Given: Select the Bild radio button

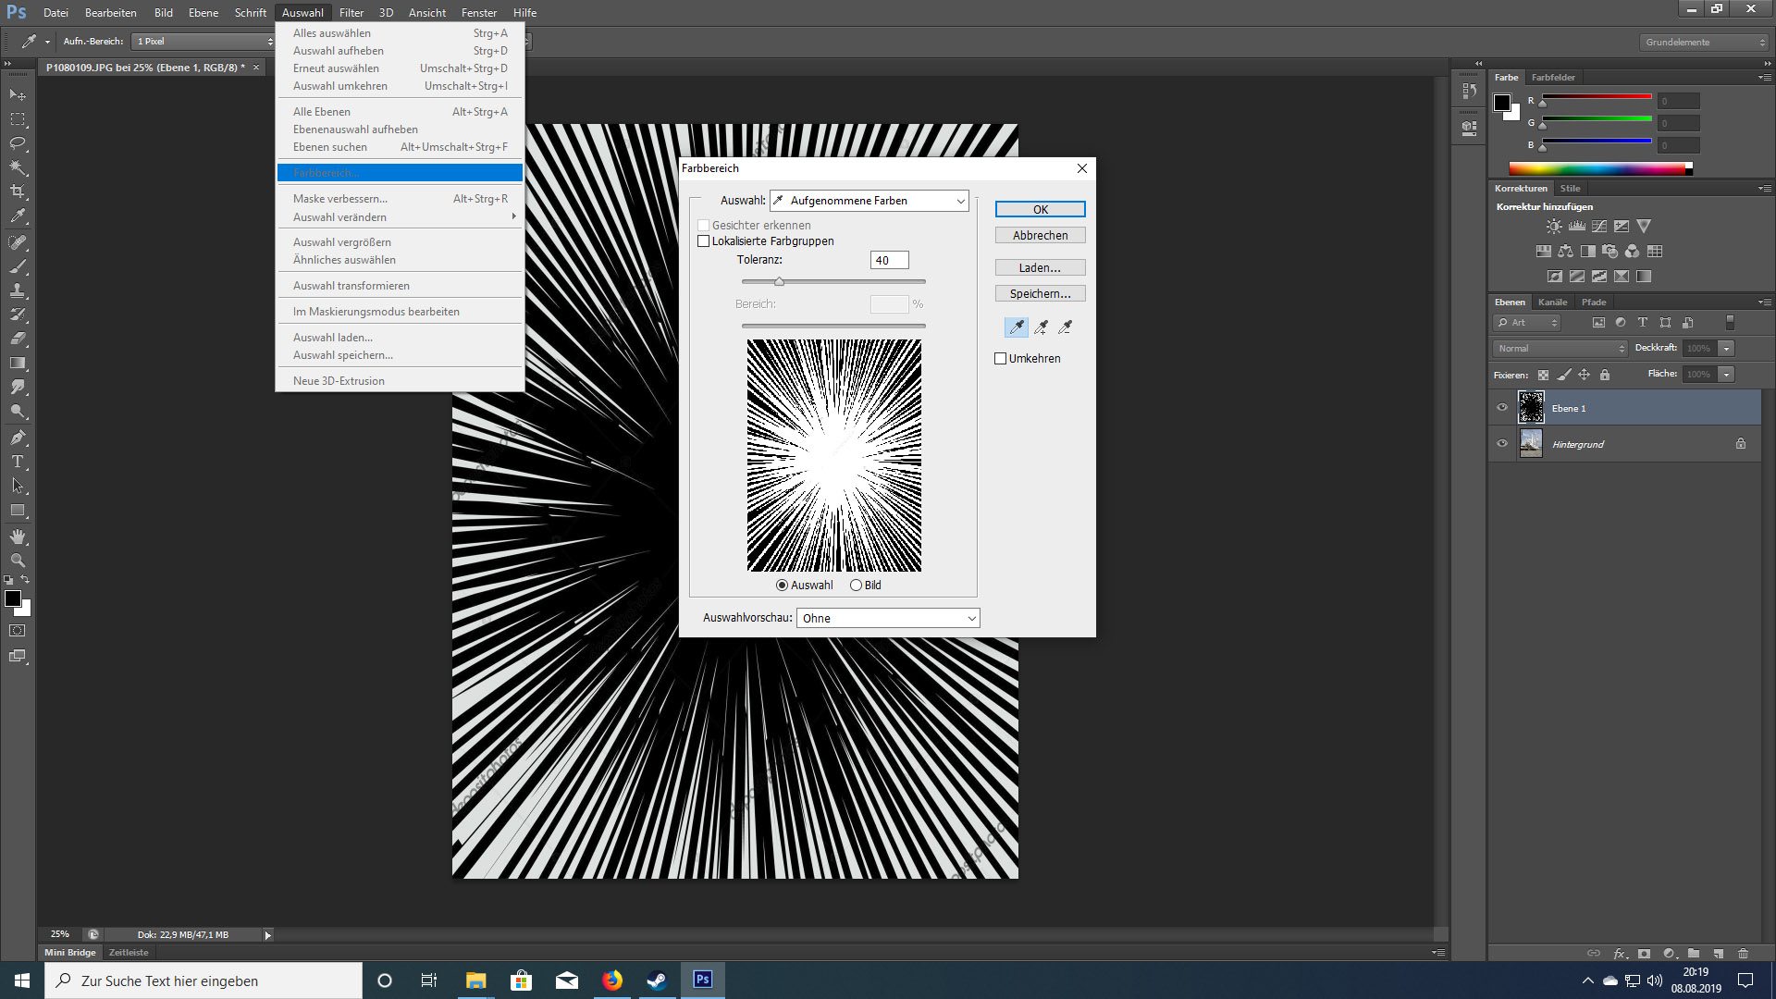Looking at the screenshot, I should pos(856,586).
